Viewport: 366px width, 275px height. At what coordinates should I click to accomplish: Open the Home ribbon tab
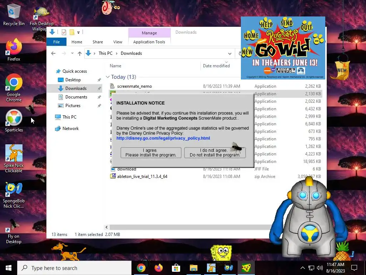coord(77,42)
